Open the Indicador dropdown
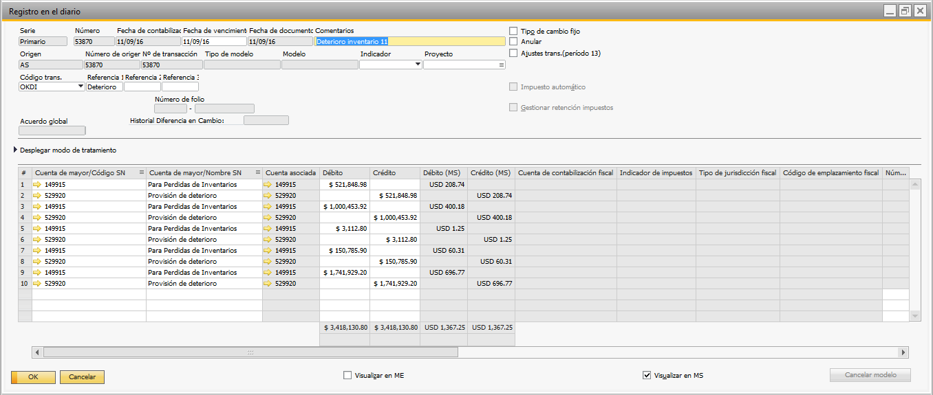 (x=418, y=65)
